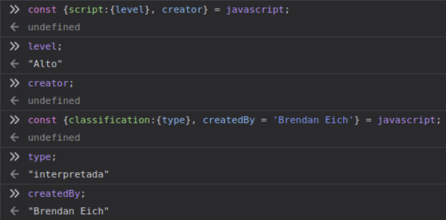The image size is (446, 220).
Task: Select the "Alto" output string
Action: click(45, 64)
